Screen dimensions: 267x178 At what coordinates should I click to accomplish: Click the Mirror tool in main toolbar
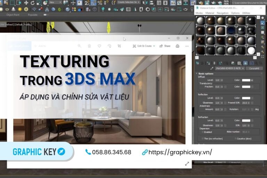pos(145,3)
